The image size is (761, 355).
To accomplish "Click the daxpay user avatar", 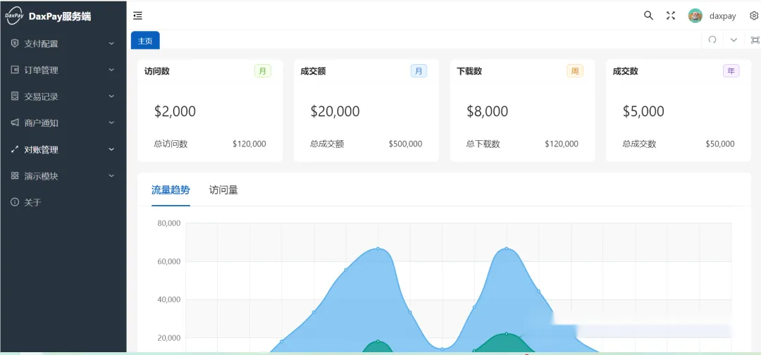I will pos(695,15).
